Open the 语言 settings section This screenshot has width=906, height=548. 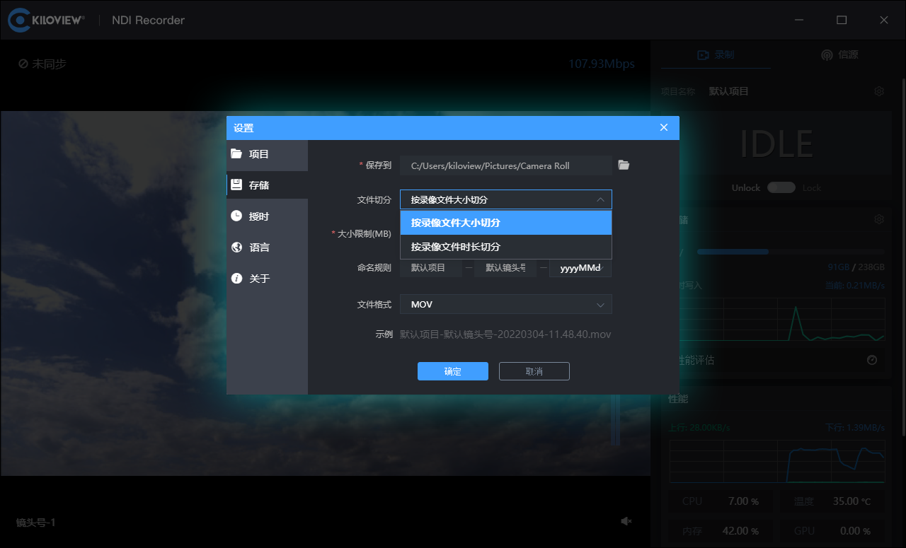(267, 247)
